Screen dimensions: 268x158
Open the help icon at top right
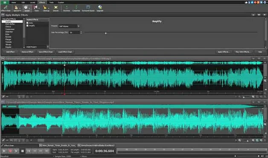(x=265, y=2)
